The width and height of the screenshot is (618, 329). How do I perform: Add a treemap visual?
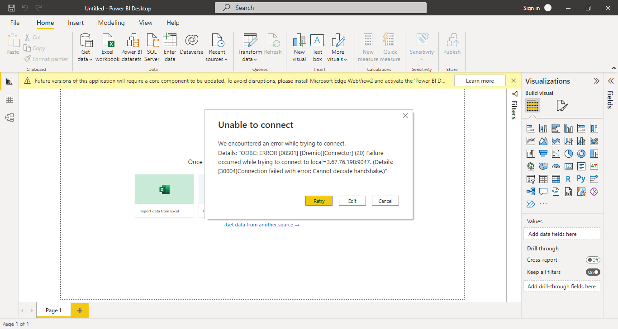coord(594,154)
